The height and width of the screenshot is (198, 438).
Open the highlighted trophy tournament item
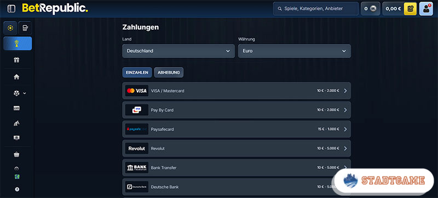[18, 44]
